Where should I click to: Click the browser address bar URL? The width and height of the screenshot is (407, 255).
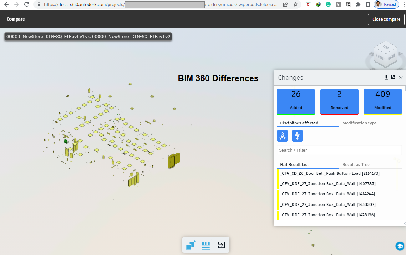coord(161,5)
